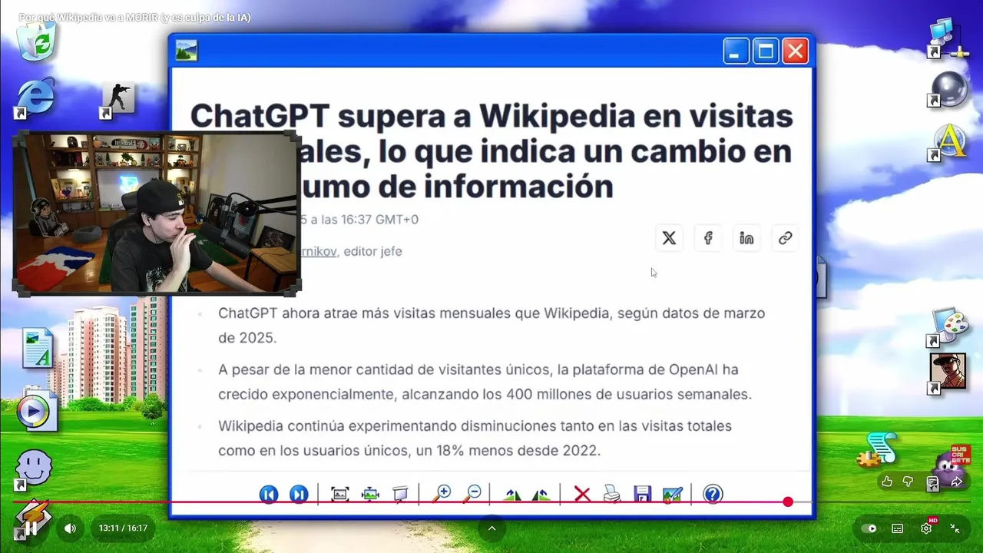Click the video title at top left
This screenshot has width=983, height=553.
coord(134,17)
